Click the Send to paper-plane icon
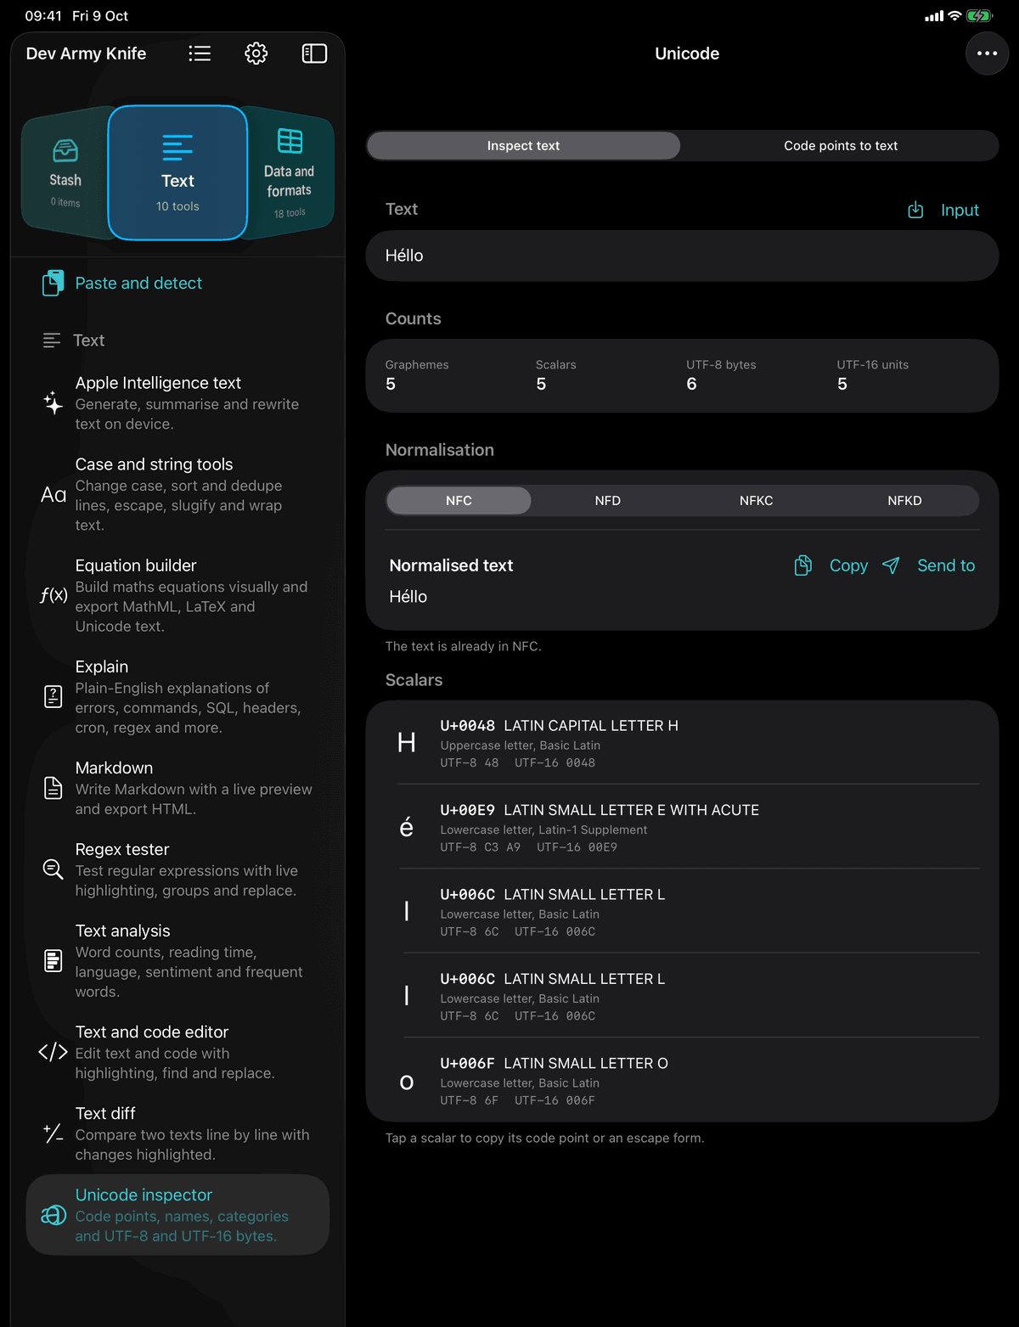 pos(891,565)
